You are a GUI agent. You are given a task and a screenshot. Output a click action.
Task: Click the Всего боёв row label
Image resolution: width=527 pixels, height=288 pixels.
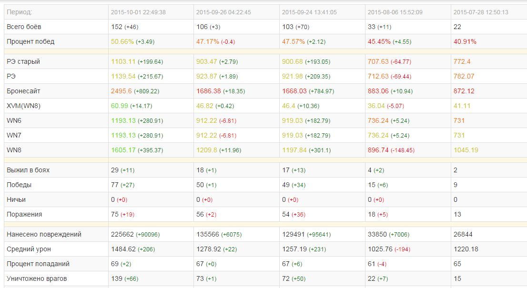24,27
